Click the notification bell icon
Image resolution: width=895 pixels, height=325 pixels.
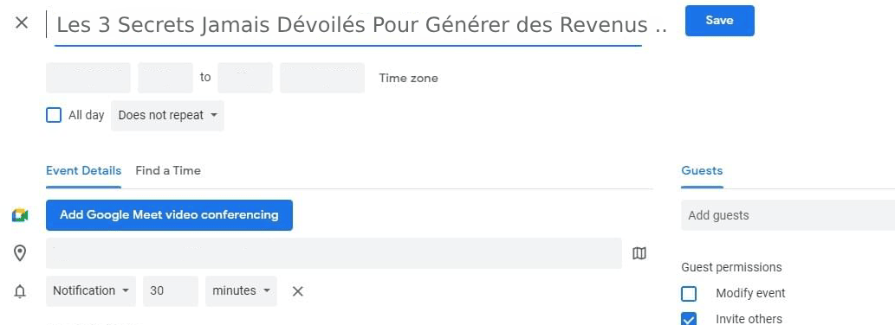[20, 291]
